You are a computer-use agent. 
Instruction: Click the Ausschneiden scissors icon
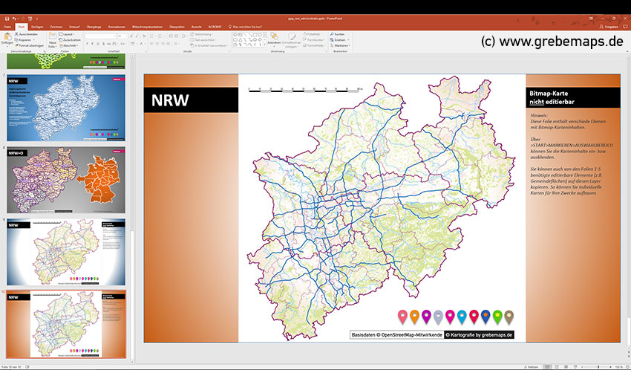click(x=16, y=34)
